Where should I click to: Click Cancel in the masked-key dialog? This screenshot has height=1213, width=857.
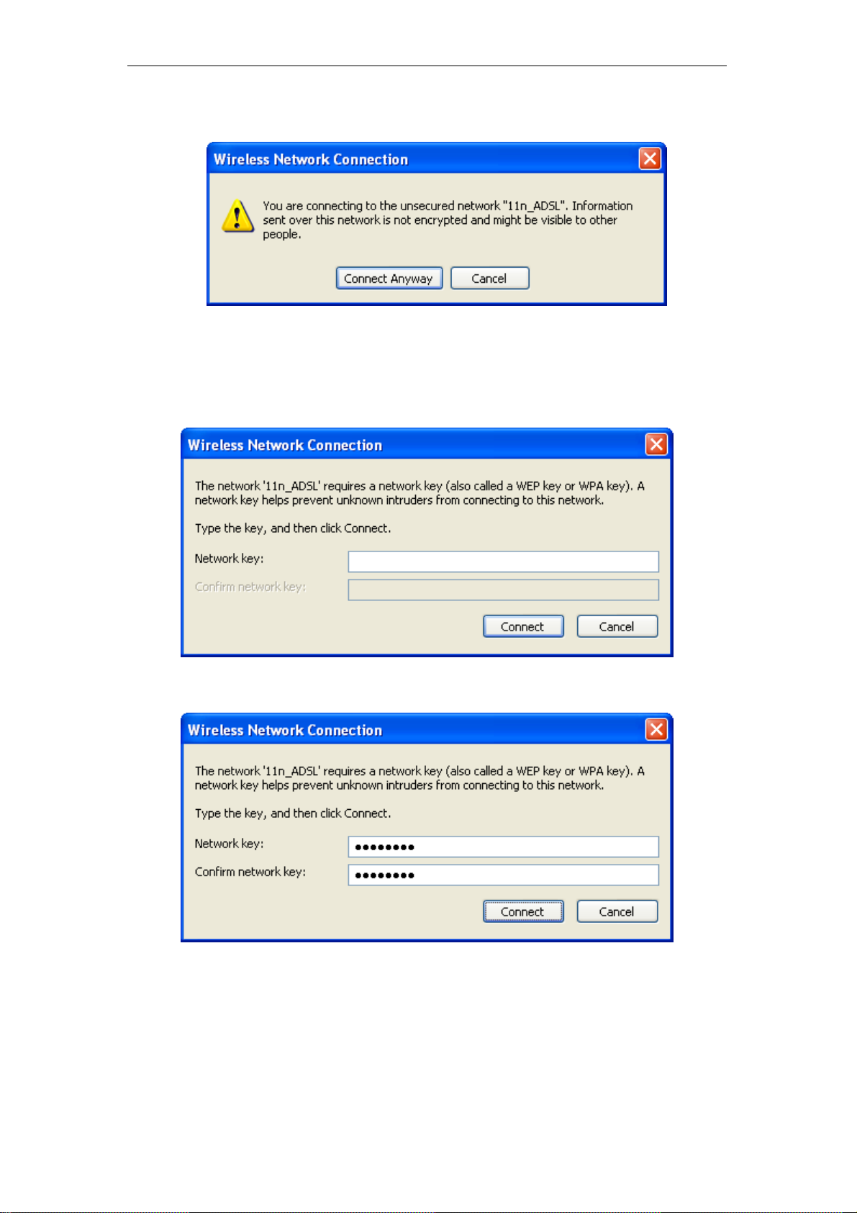pyautogui.click(x=617, y=911)
